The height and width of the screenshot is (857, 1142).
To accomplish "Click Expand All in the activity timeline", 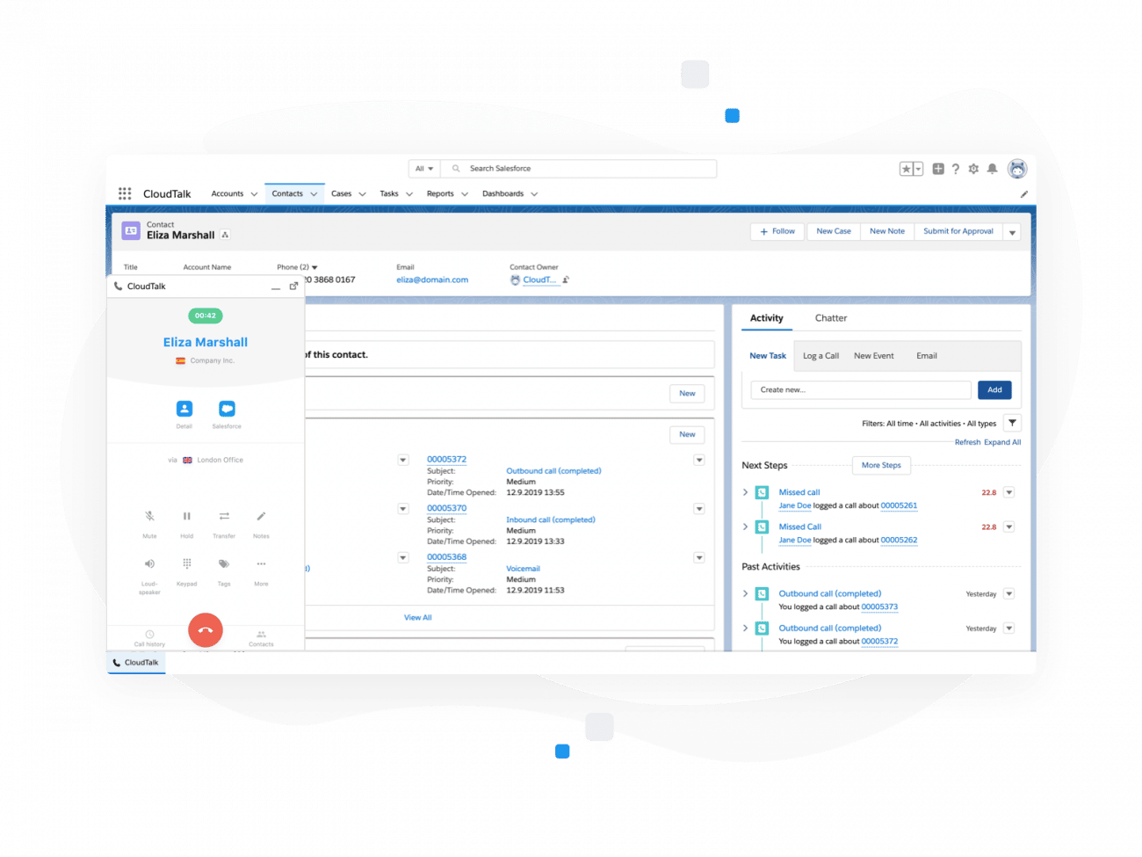I will pyautogui.click(x=1002, y=442).
